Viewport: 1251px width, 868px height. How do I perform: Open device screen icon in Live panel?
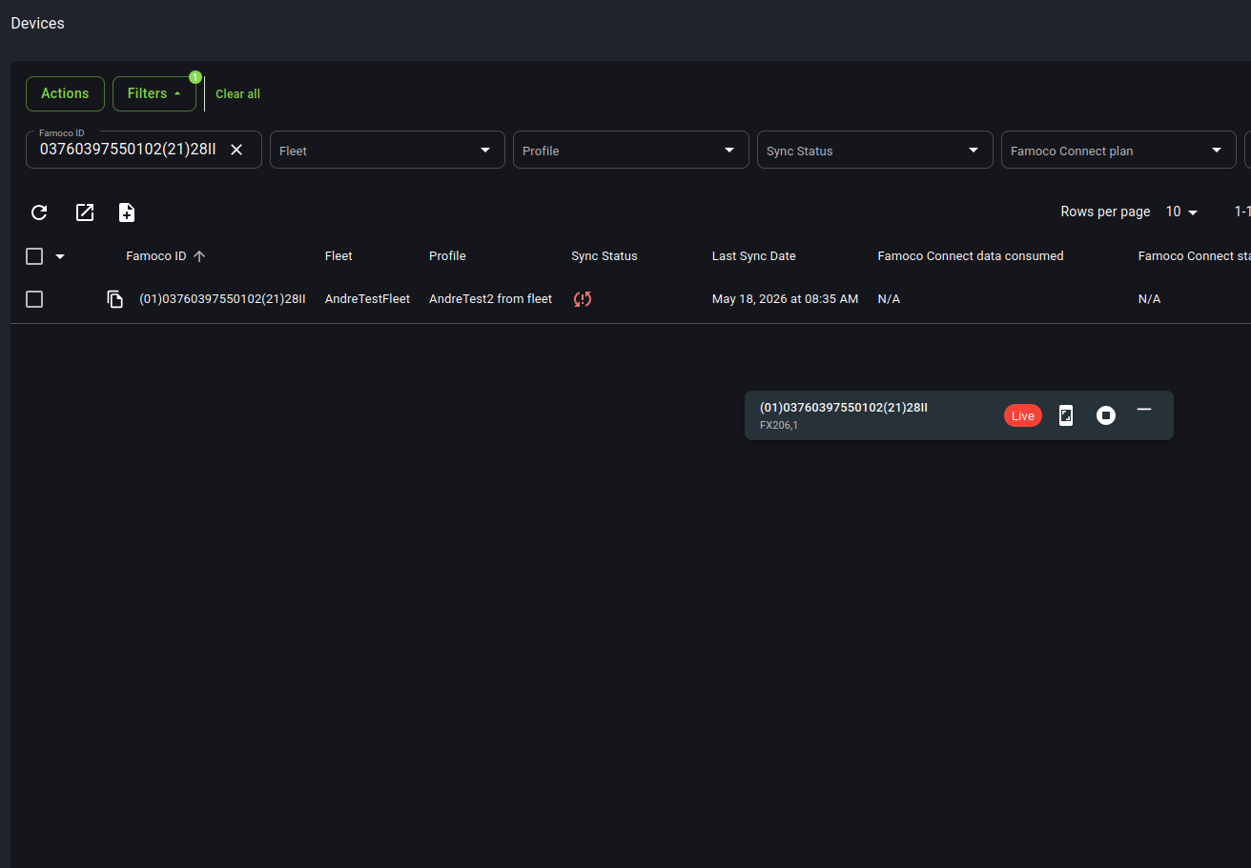(1066, 415)
